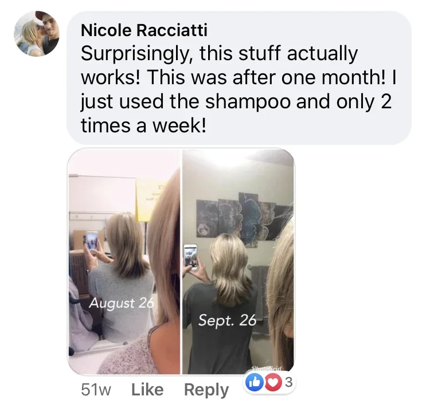Click the 51w comment timestamp
This screenshot has width=430, height=408.
[x=96, y=390]
